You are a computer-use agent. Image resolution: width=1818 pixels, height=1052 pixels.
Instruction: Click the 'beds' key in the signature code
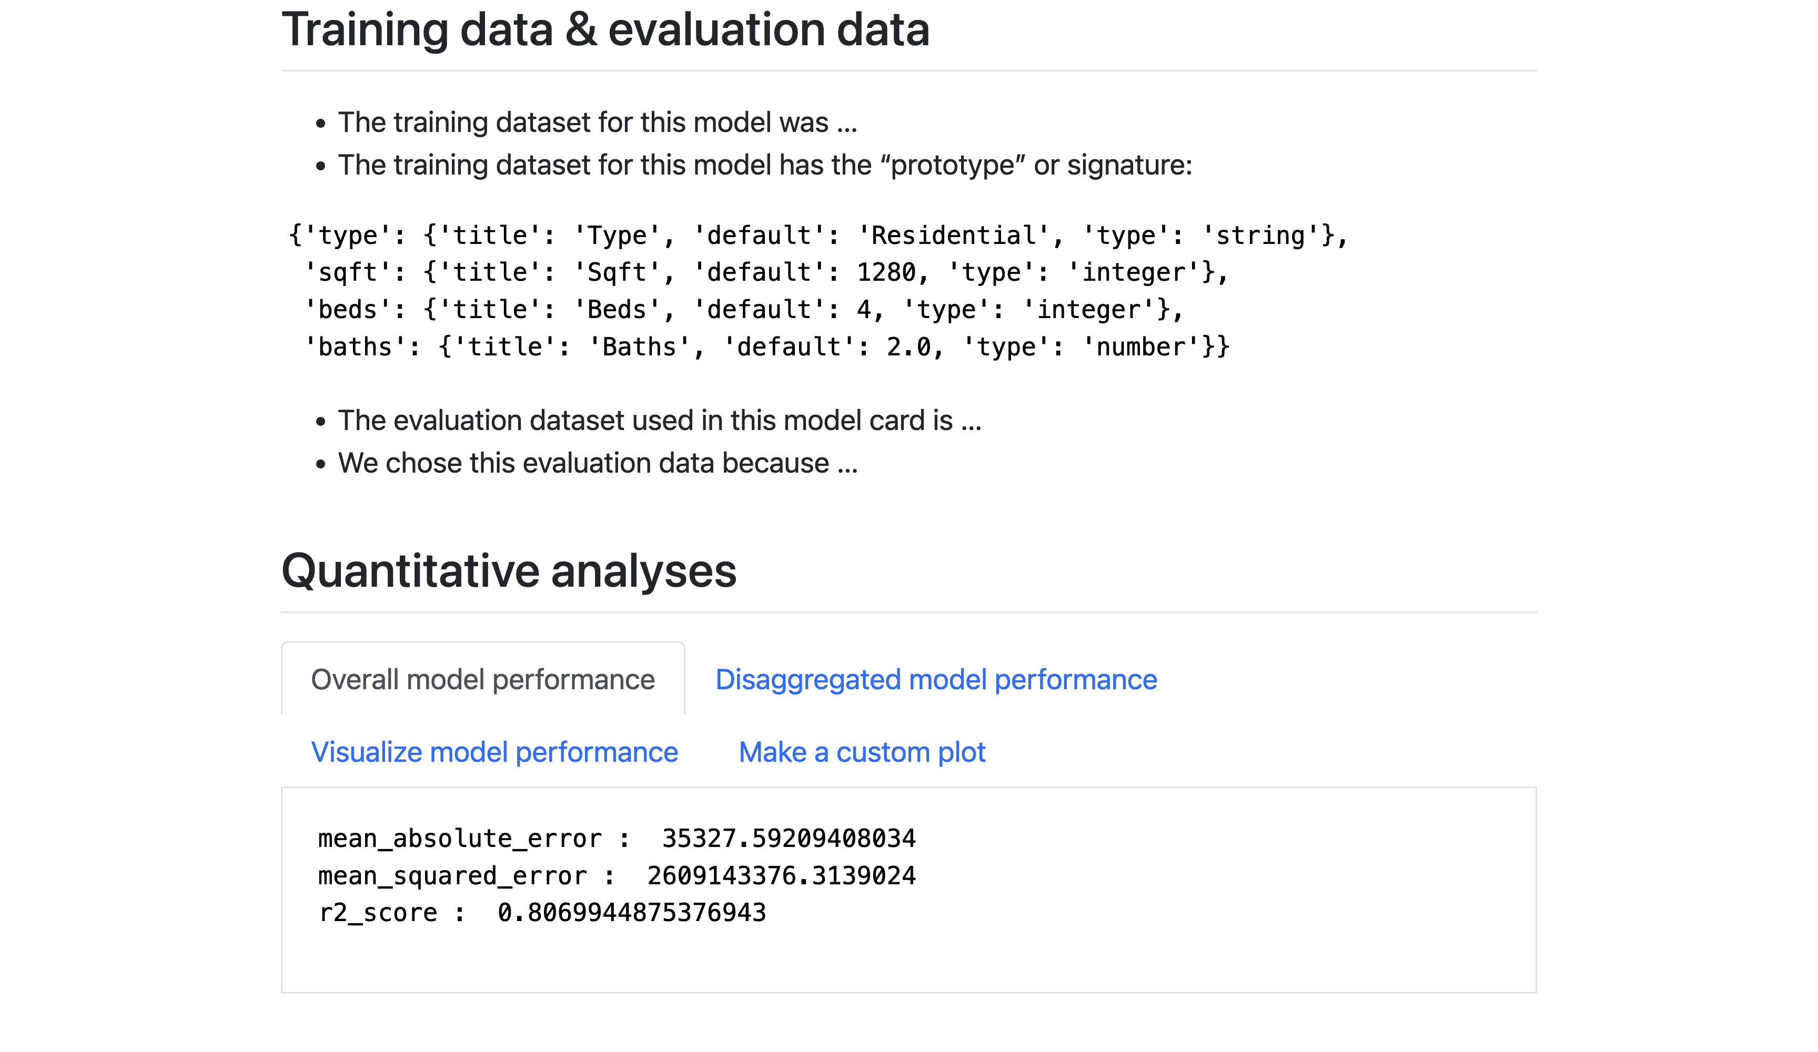tap(347, 310)
